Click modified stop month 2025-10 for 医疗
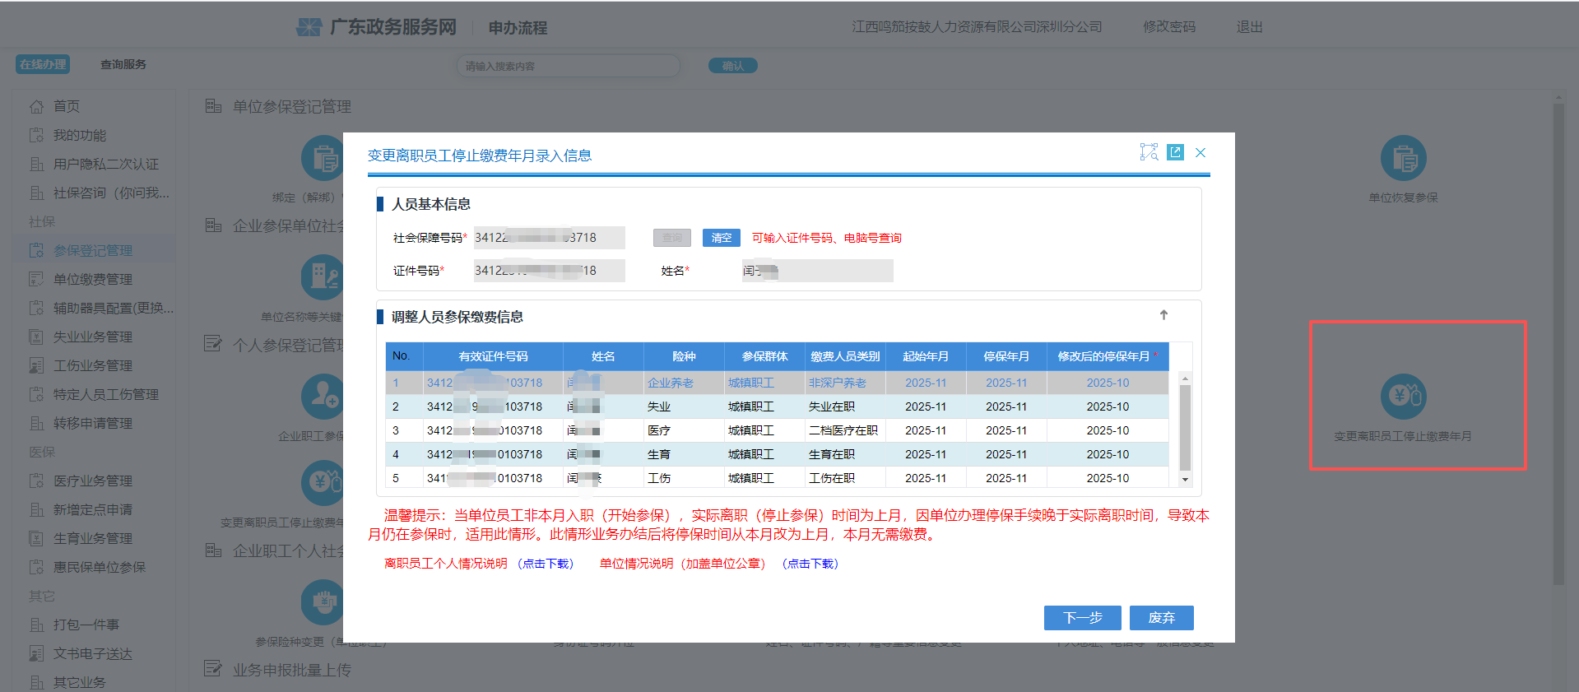Screen dimensions: 1579x692 click(x=1108, y=430)
